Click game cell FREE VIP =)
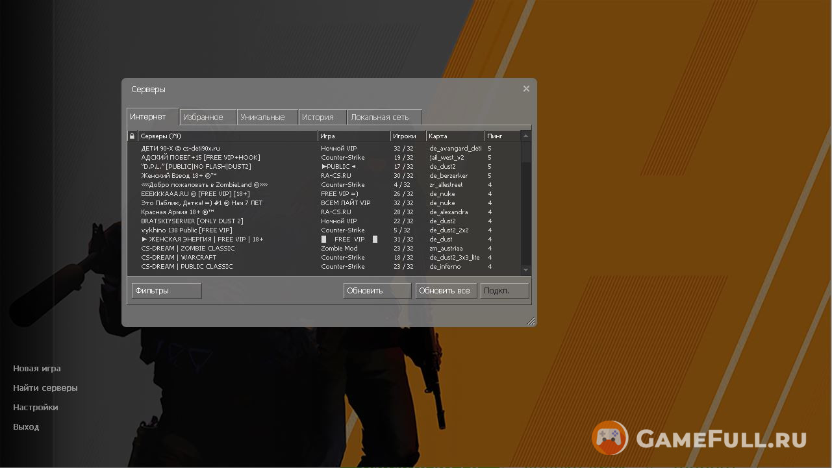Screen dimensions: 832x468 [x=340, y=194]
